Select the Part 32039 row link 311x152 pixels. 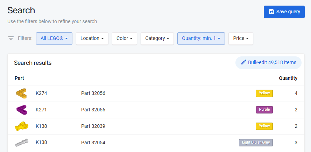click(x=93, y=126)
